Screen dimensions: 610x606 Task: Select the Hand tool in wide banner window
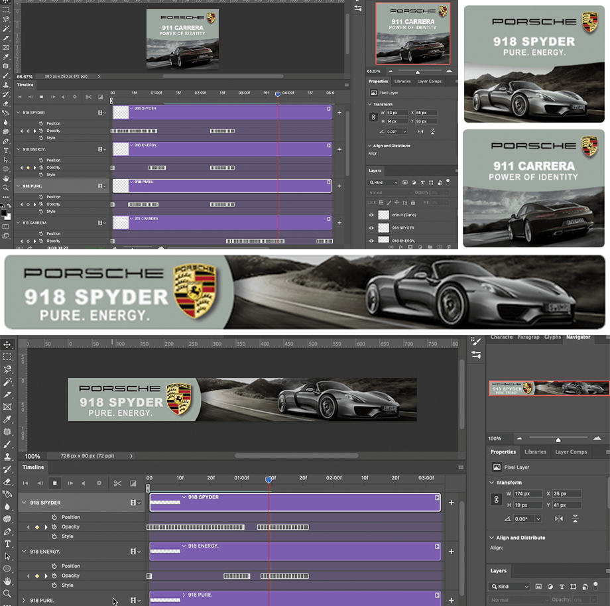[7, 581]
